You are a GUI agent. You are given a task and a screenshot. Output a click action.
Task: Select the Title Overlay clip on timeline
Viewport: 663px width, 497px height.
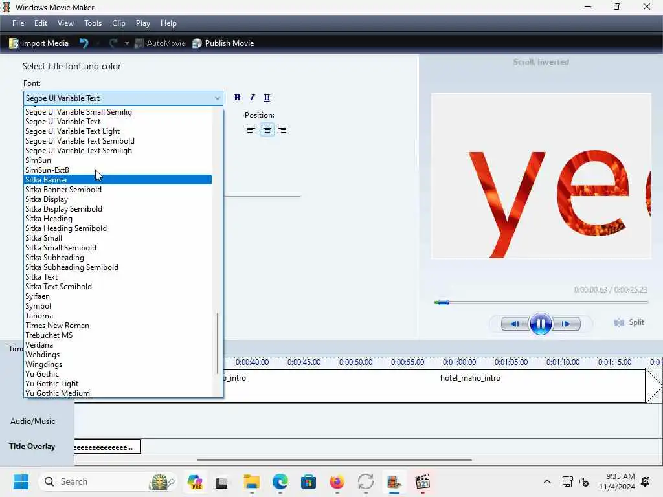click(107, 447)
